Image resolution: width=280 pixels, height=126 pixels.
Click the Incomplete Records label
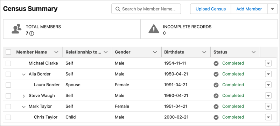click(x=187, y=27)
